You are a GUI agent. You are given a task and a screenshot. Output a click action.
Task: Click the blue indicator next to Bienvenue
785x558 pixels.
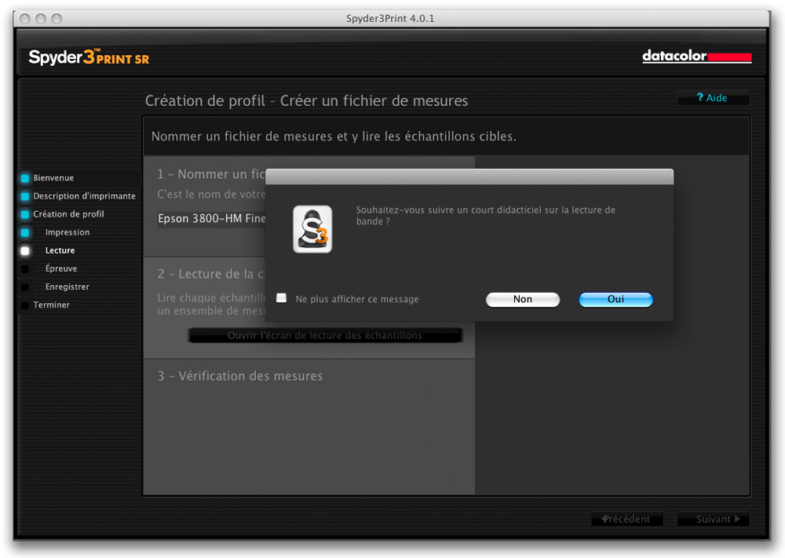click(x=25, y=178)
